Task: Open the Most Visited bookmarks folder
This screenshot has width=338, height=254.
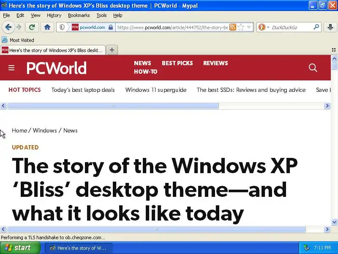Action: coord(18,40)
